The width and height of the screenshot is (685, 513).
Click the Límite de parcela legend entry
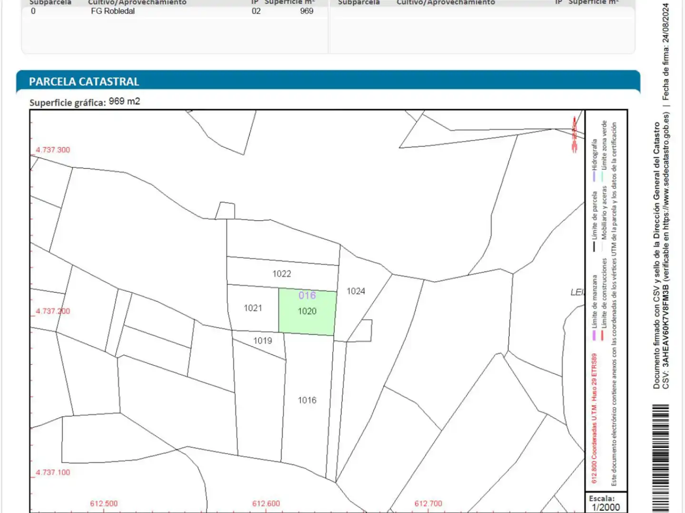[594, 220]
